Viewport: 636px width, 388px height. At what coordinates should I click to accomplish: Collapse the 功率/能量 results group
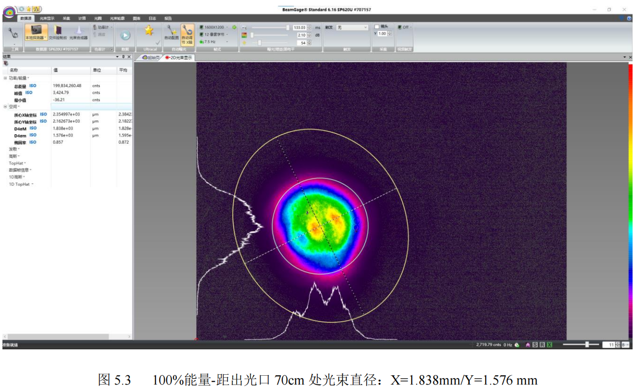5,78
